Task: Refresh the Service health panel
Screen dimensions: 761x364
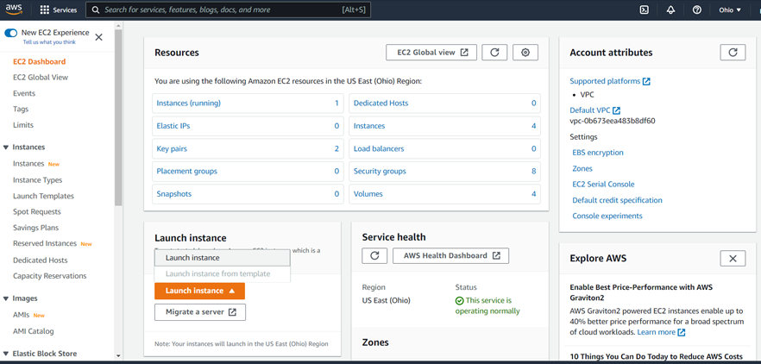Action: point(374,256)
